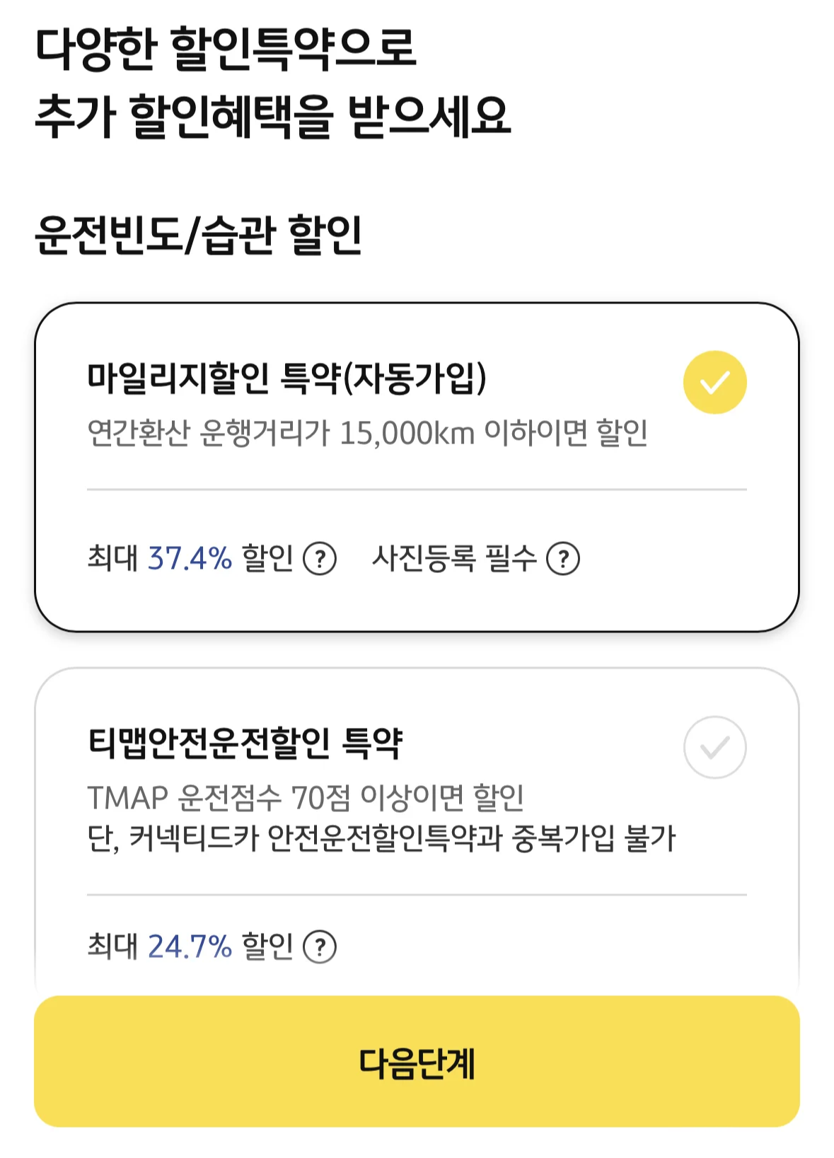Click the gray checkmark badge on TMAP card
834x1158 pixels.
click(x=715, y=746)
